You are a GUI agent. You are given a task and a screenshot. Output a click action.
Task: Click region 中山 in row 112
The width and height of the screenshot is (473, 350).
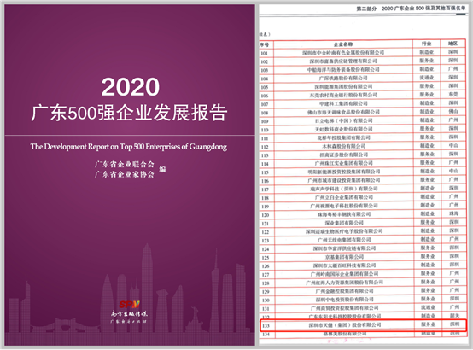pos(453,145)
